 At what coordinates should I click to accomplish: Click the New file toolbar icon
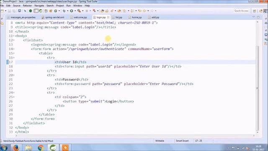pyautogui.click(x=2, y=11)
